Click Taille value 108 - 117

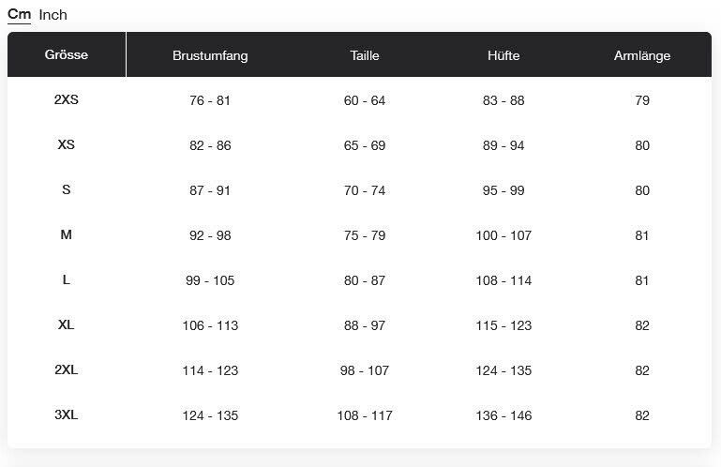click(x=365, y=416)
